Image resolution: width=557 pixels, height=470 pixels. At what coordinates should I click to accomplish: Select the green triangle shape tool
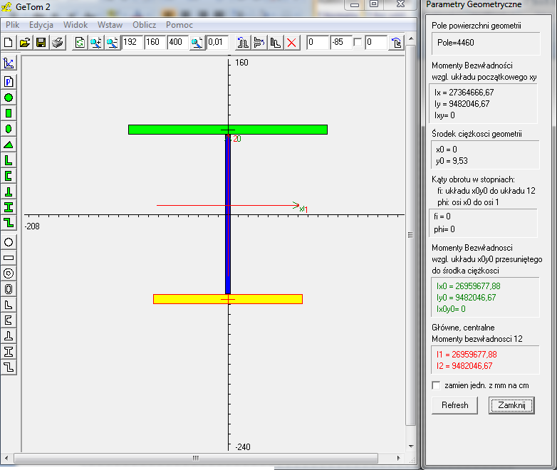(9, 145)
